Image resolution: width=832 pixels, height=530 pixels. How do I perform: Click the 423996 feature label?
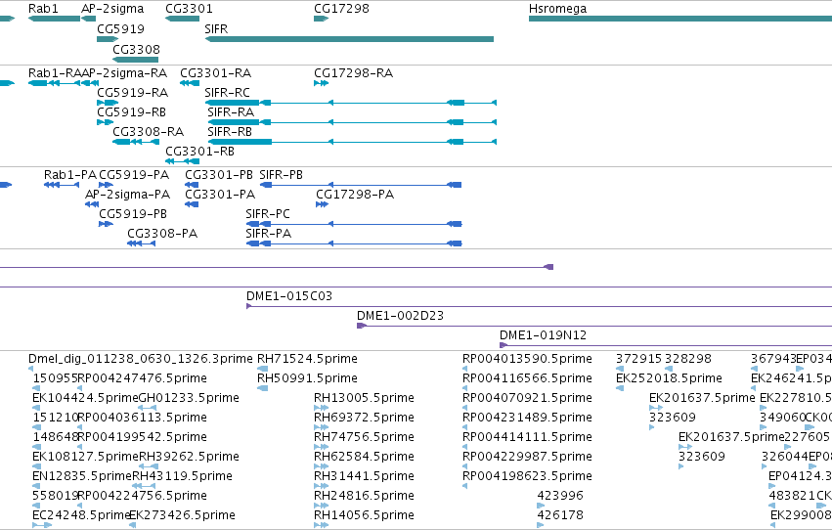click(x=560, y=496)
